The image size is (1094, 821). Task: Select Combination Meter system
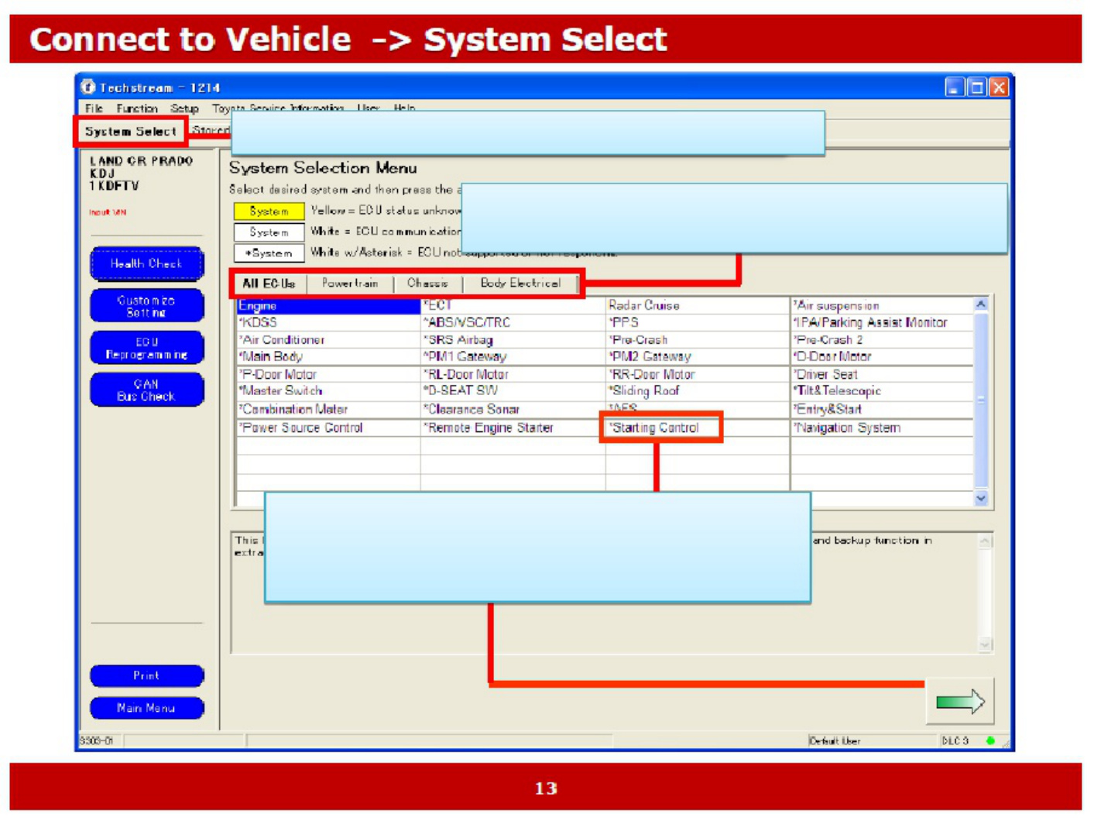[x=328, y=409]
